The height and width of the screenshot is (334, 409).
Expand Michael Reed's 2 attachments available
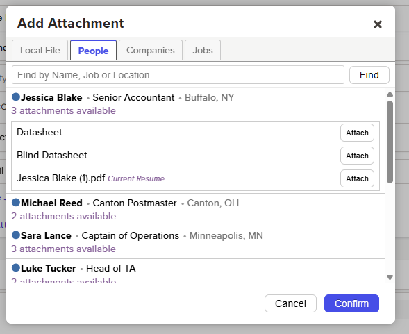point(64,217)
